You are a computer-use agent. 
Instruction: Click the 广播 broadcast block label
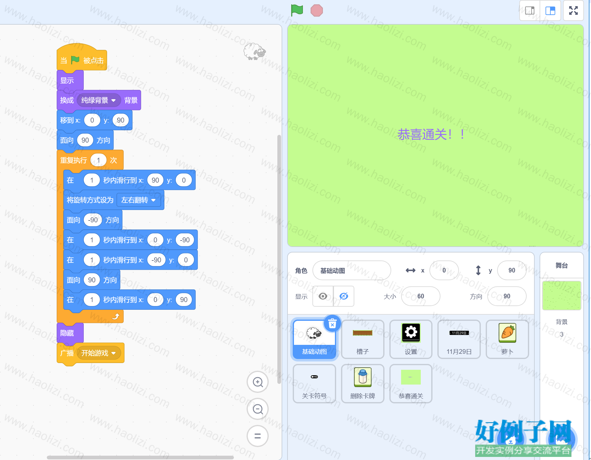pos(67,353)
